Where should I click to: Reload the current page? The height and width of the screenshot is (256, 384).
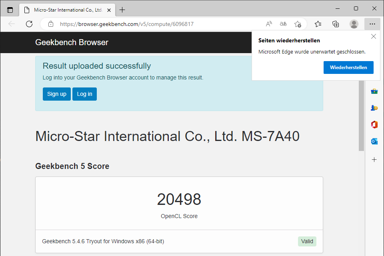[29, 24]
